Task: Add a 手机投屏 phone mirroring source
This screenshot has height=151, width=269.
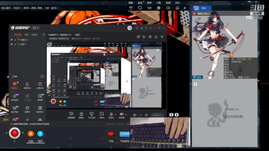Action: [91, 115]
